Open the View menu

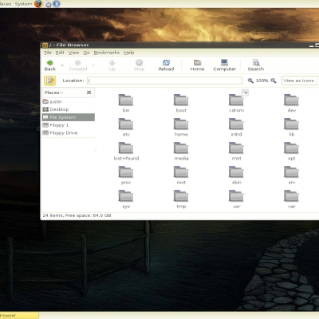tap(73, 53)
